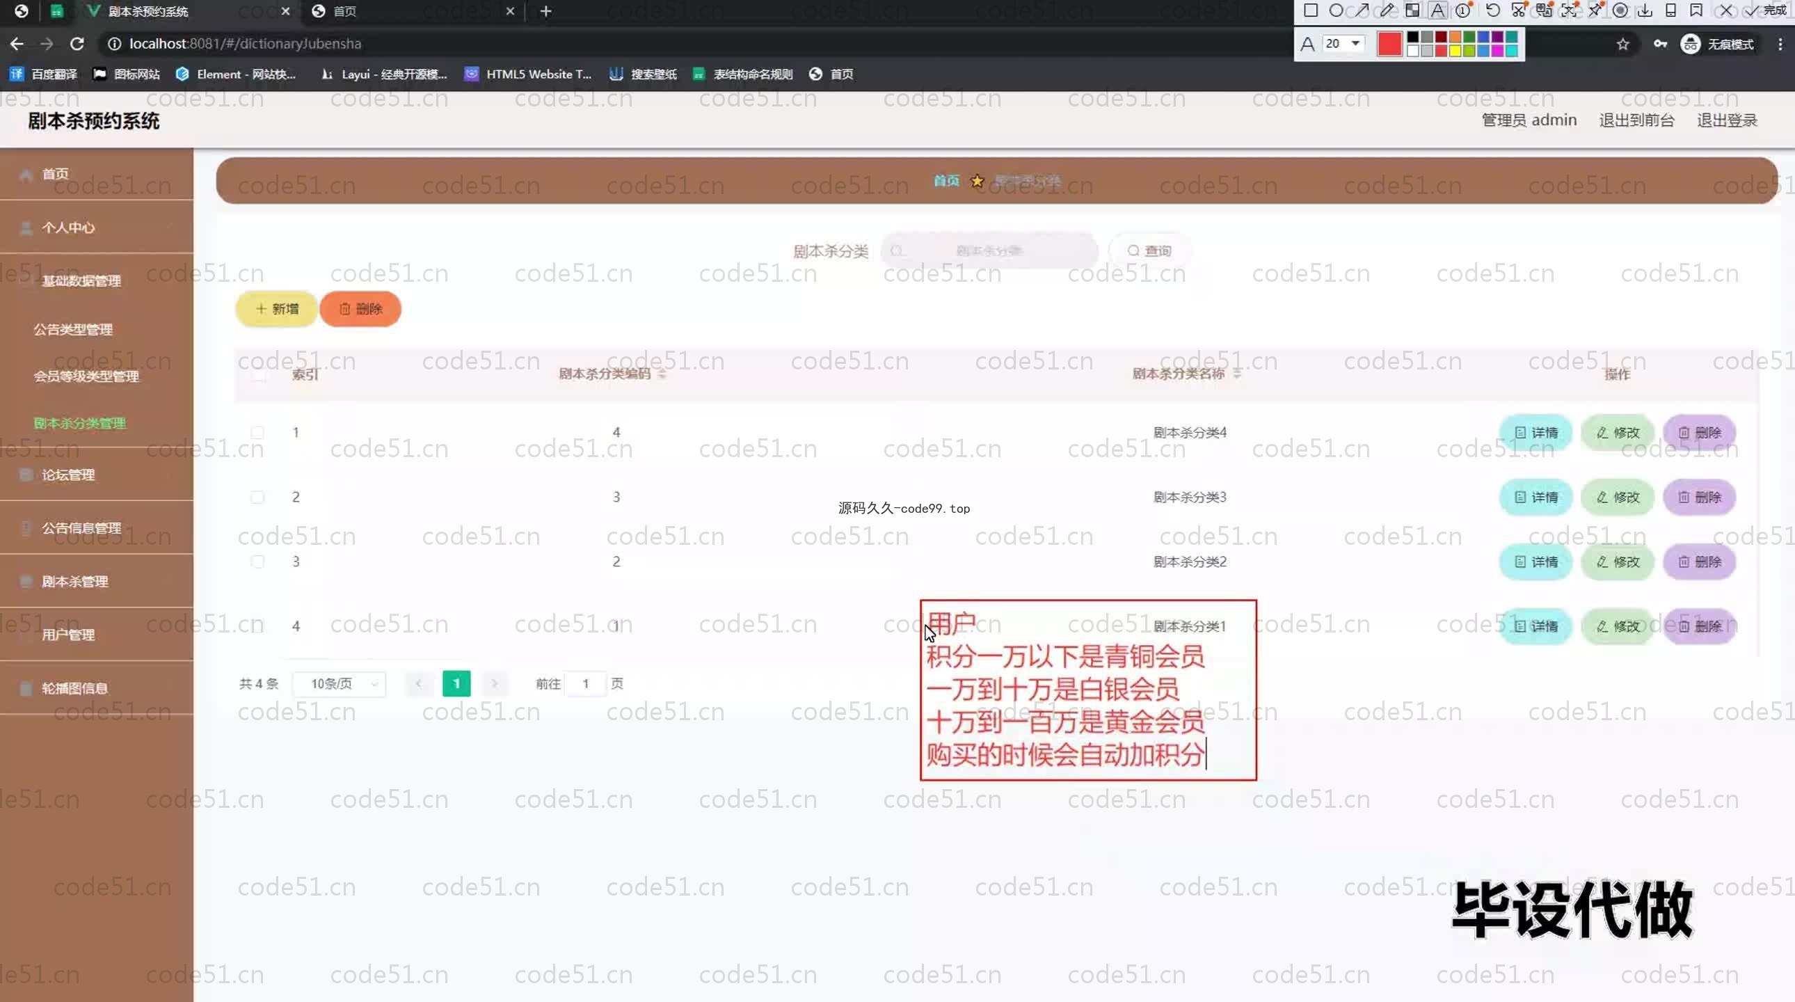
Task: Click the orange 删除 batch delete button
Action: pos(360,309)
